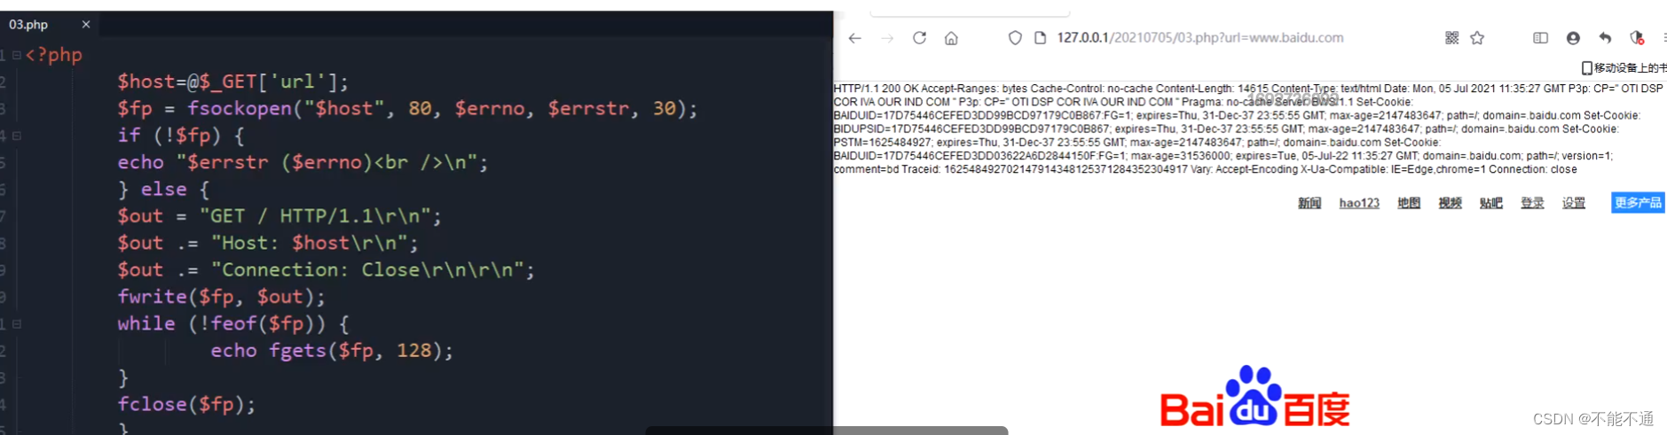Click the } else { code line
This screenshot has width=1667, height=435.
pyautogui.click(x=163, y=189)
